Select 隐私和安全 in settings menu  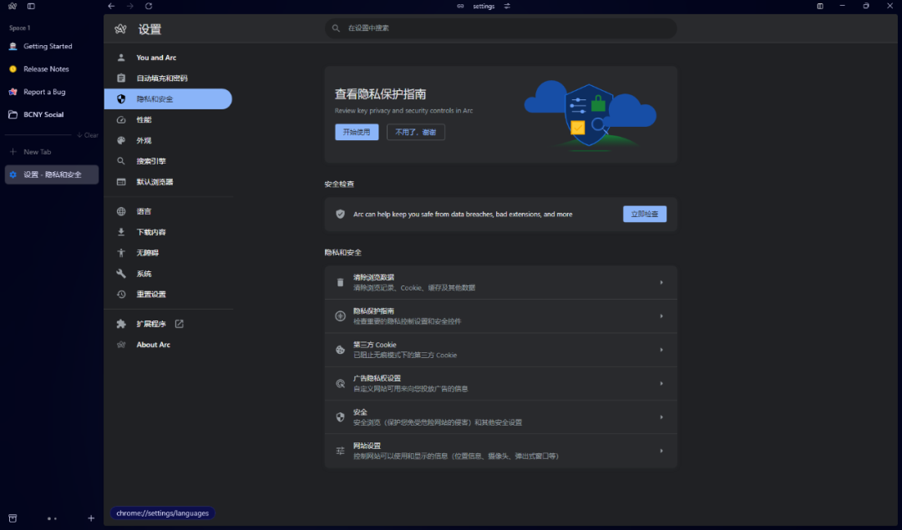pyautogui.click(x=168, y=98)
